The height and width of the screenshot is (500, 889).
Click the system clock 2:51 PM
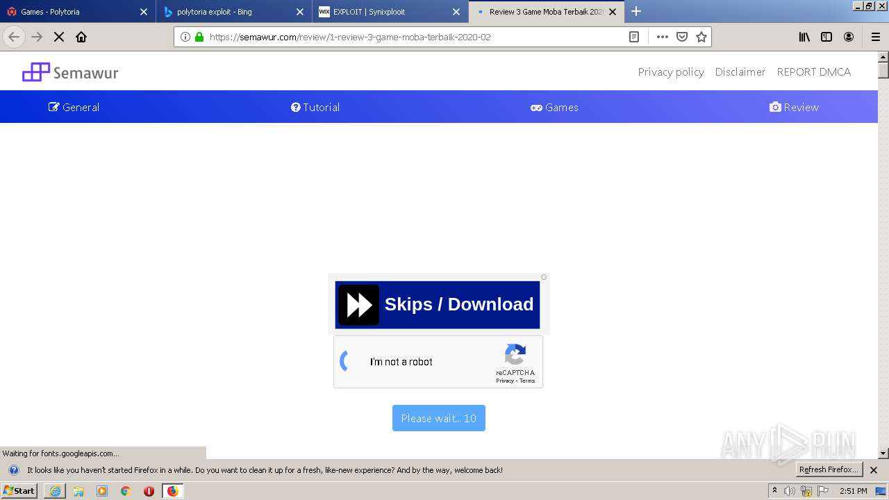coord(853,491)
